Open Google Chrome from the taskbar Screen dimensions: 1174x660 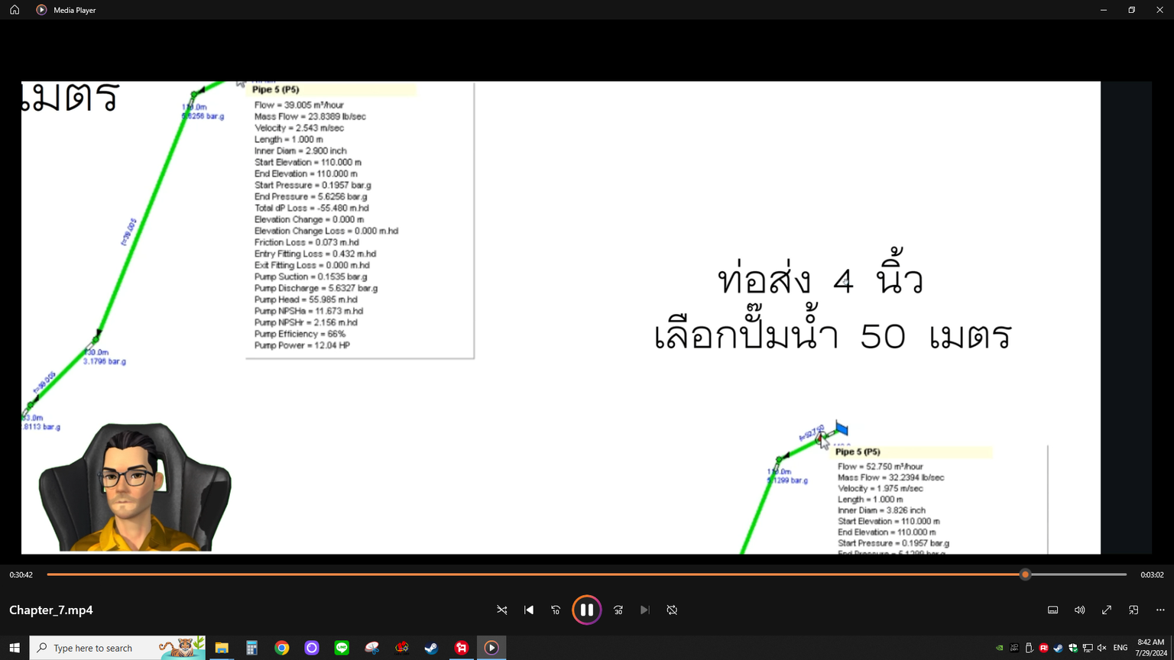[x=282, y=648]
